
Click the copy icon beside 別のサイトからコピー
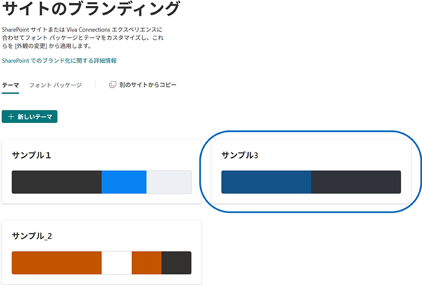113,85
